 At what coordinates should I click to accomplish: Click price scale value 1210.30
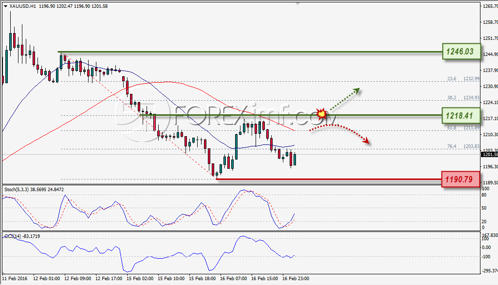[x=490, y=135]
